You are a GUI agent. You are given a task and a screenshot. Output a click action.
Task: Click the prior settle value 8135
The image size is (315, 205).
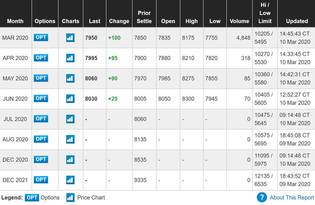click(140, 140)
